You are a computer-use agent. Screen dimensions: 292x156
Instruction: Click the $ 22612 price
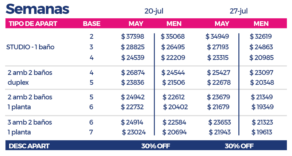[x=174, y=97]
